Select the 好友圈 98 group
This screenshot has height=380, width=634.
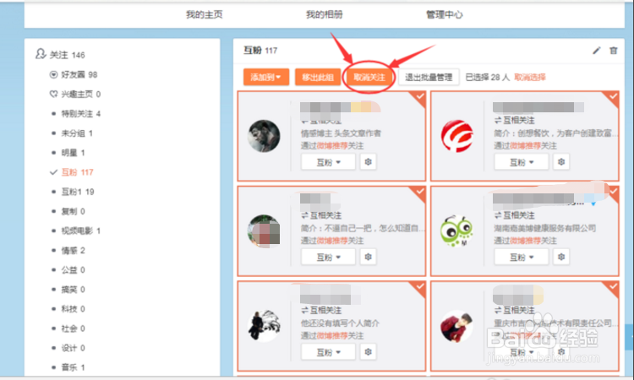coord(79,74)
